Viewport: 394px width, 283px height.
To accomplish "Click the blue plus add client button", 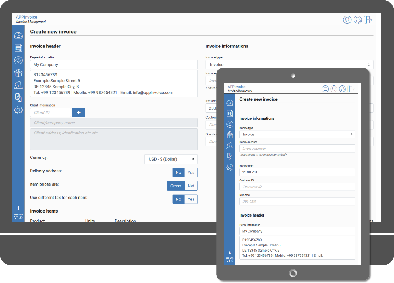I will (x=78, y=112).
